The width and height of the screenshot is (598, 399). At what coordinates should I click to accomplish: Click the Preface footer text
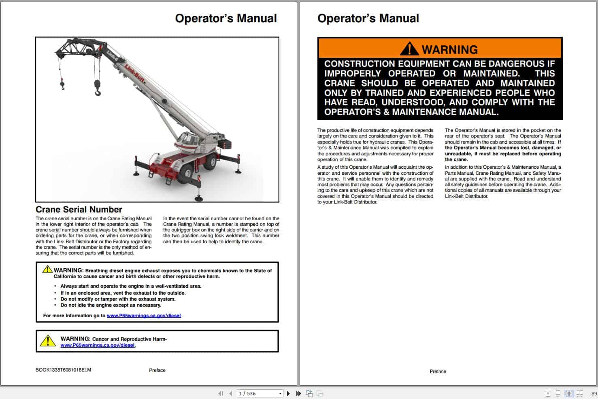point(157,370)
